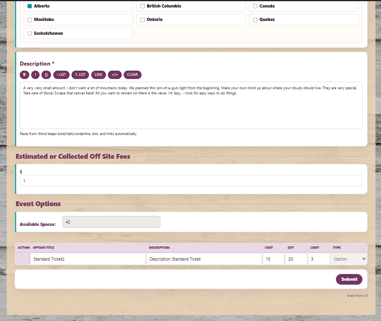This screenshot has width=381, height=321.
Task: Click the OPTION TITLE column header
Action: [43, 248]
